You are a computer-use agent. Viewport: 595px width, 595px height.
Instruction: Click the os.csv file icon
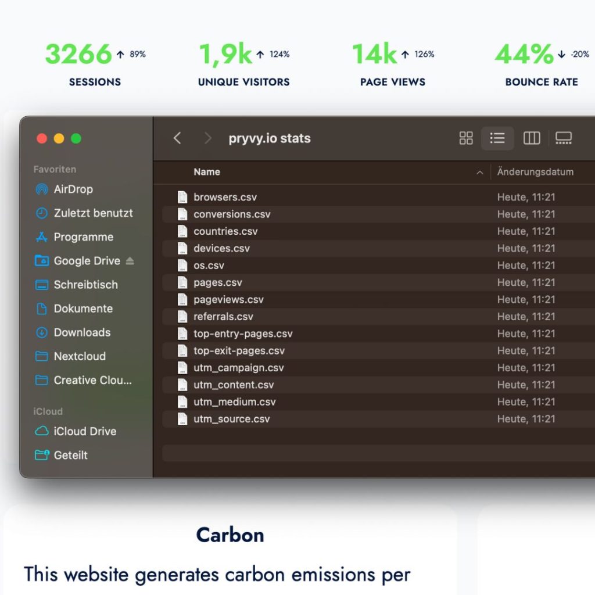tap(182, 265)
